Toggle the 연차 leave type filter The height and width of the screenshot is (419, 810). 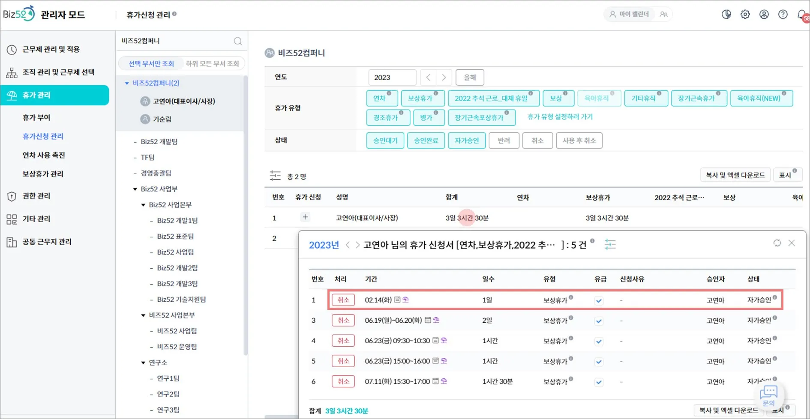coord(382,98)
